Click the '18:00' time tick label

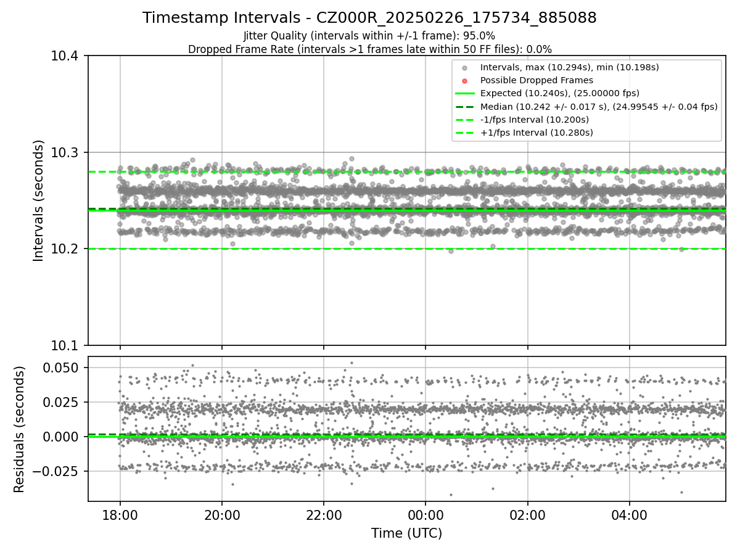[120, 514]
